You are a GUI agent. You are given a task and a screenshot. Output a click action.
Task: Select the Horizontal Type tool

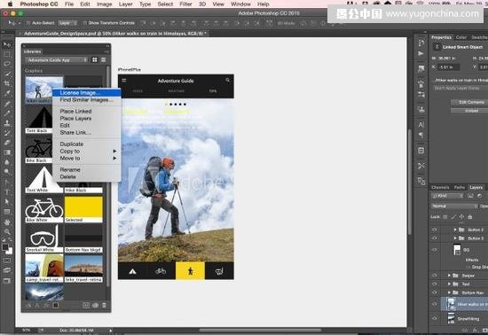[x=7, y=191]
